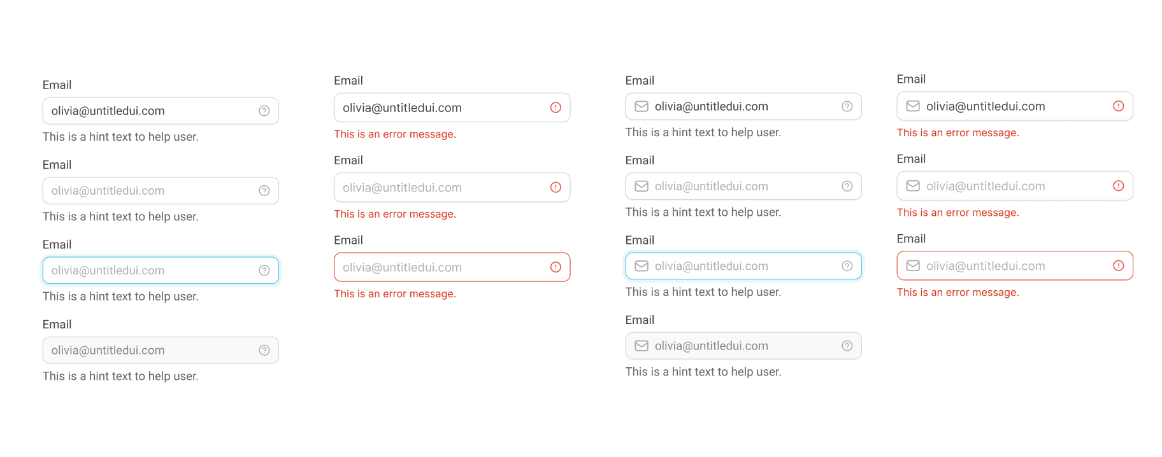Click help icon in gray disabled field without envelope
The width and height of the screenshot is (1162, 457).
264,350
